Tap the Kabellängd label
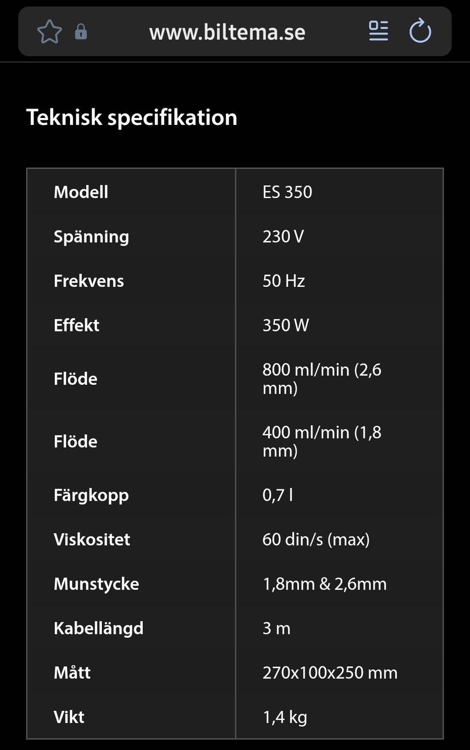Image resolution: width=470 pixels, height=750 pixels. [98, 628]
